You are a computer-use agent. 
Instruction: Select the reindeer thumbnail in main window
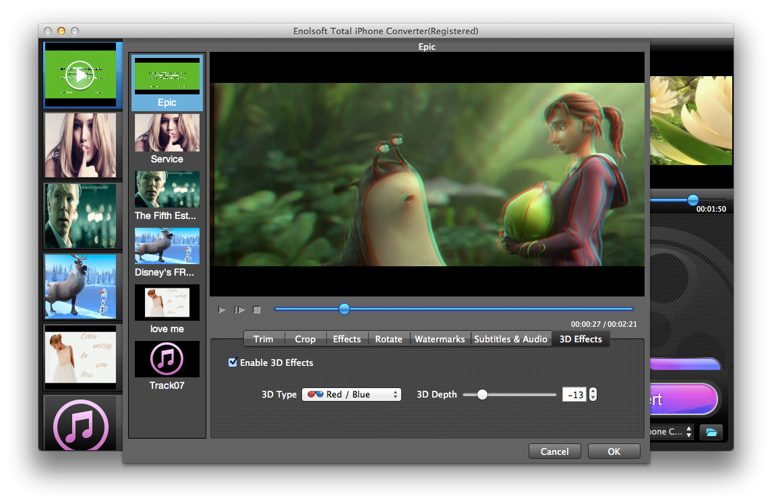[x=80, y=286]
